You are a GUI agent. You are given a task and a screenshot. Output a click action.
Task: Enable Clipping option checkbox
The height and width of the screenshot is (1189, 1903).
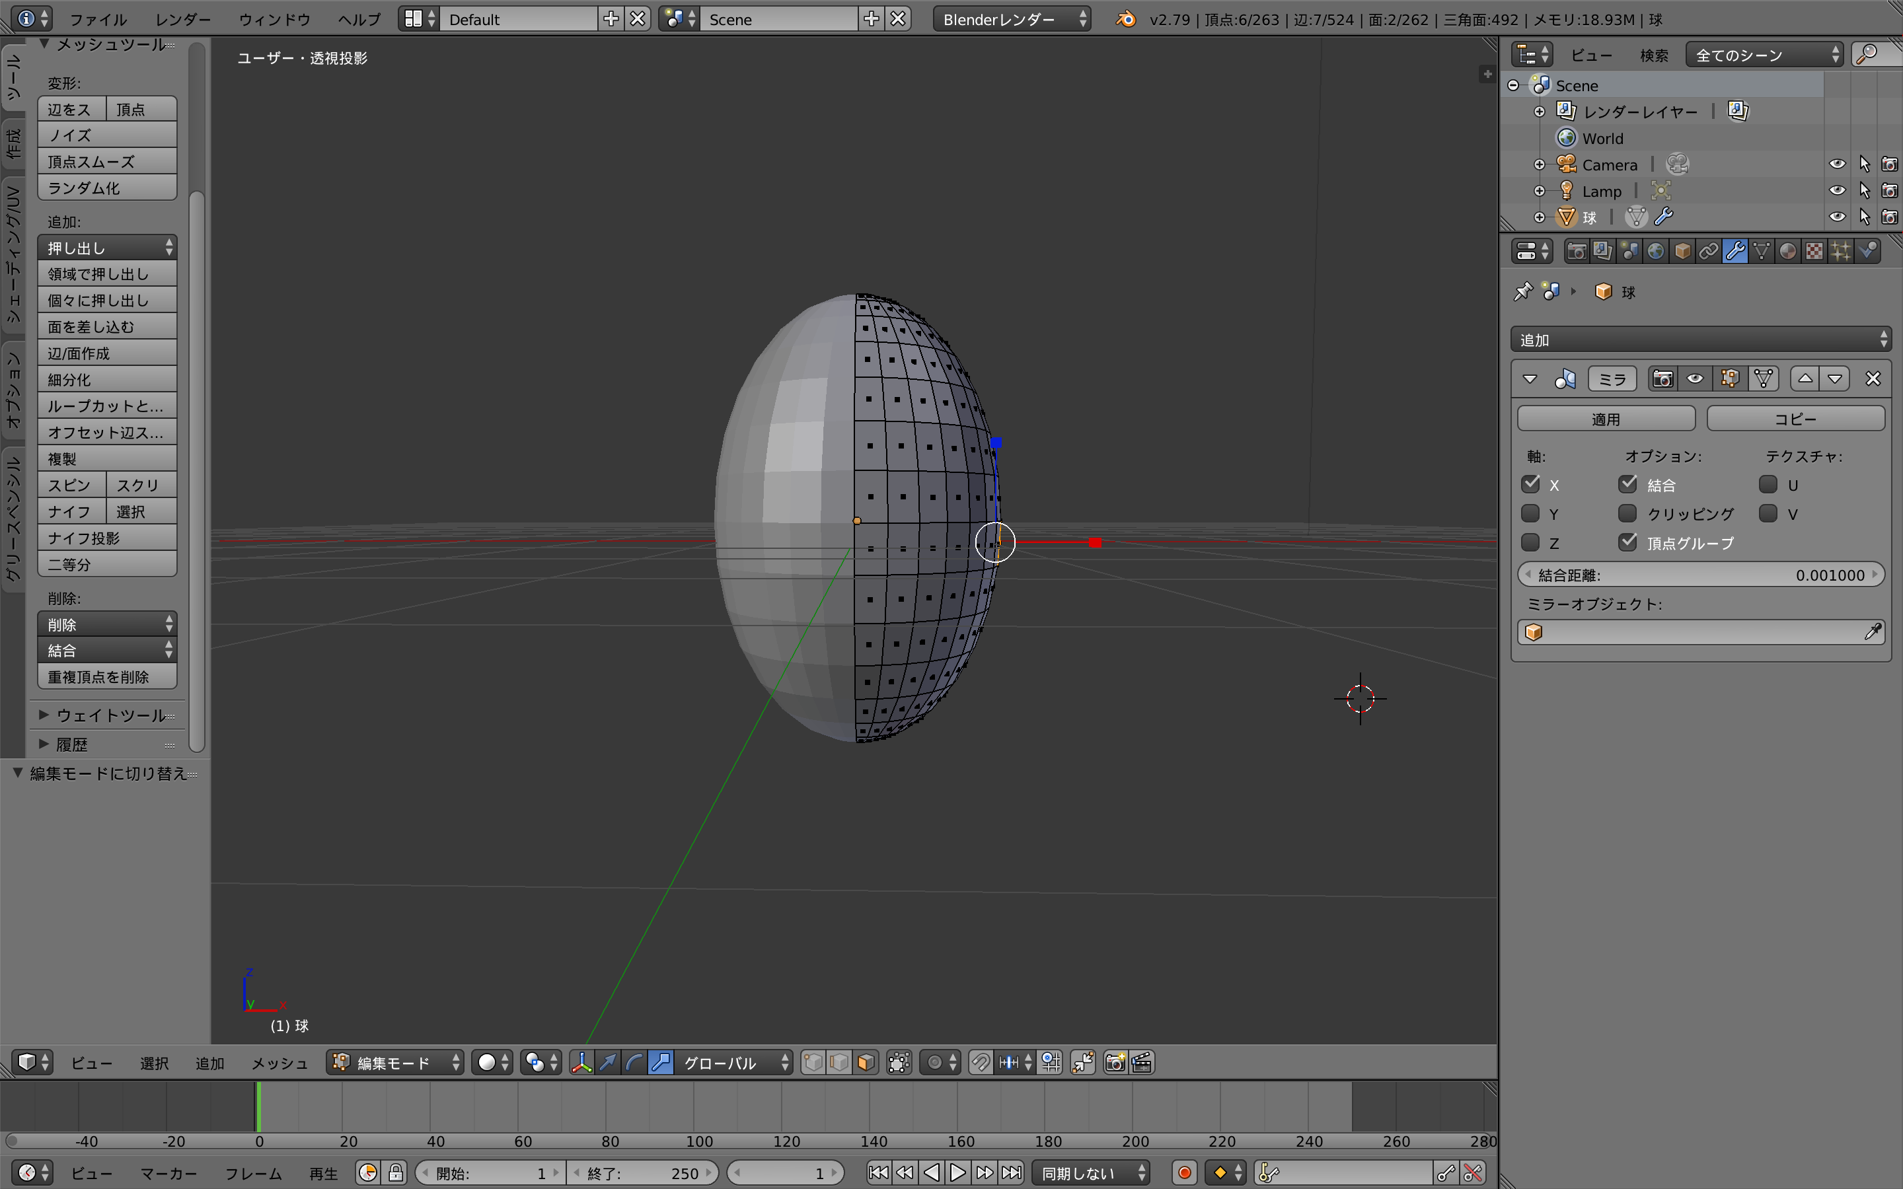1629,513
